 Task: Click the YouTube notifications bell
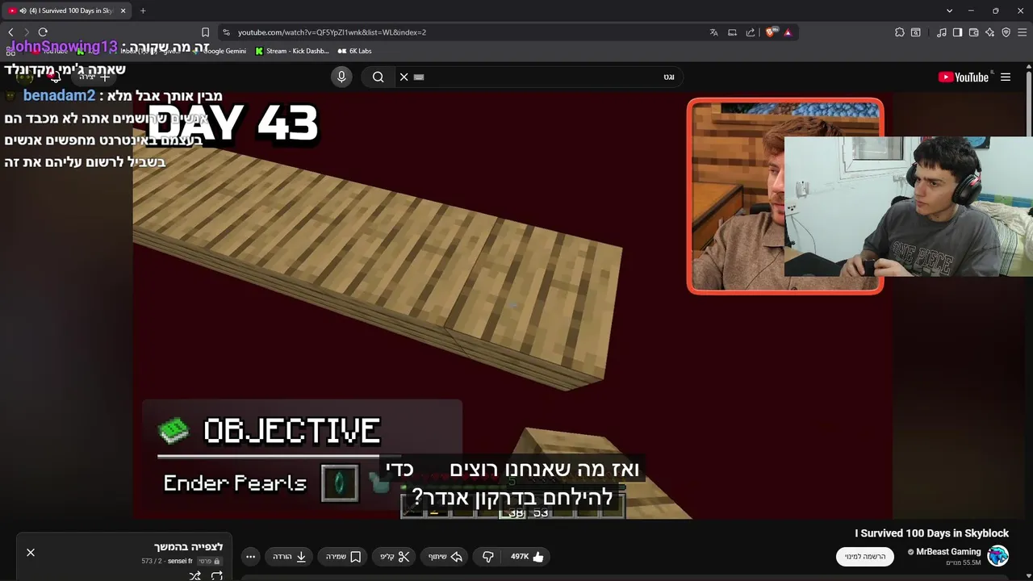click(x=55, y=77)
